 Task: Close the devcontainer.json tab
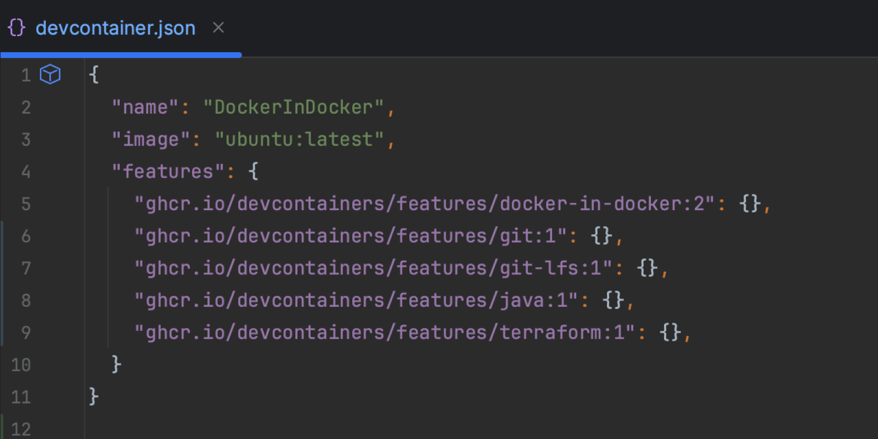pos(218,27)
